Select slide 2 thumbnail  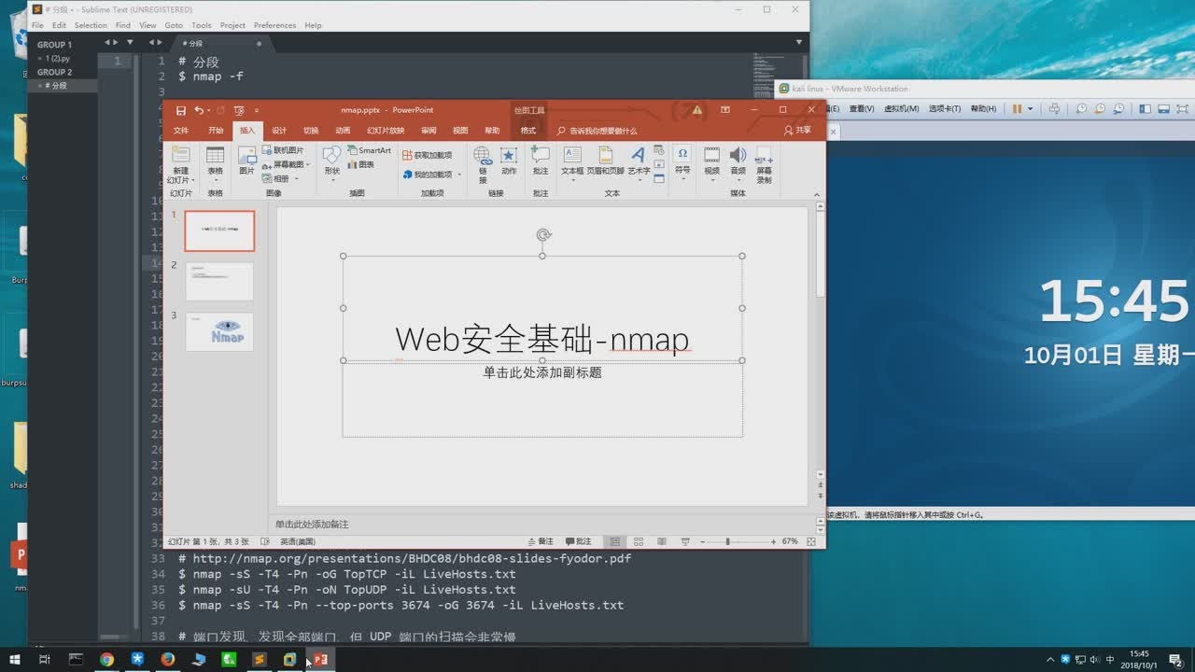click(219, 281)
